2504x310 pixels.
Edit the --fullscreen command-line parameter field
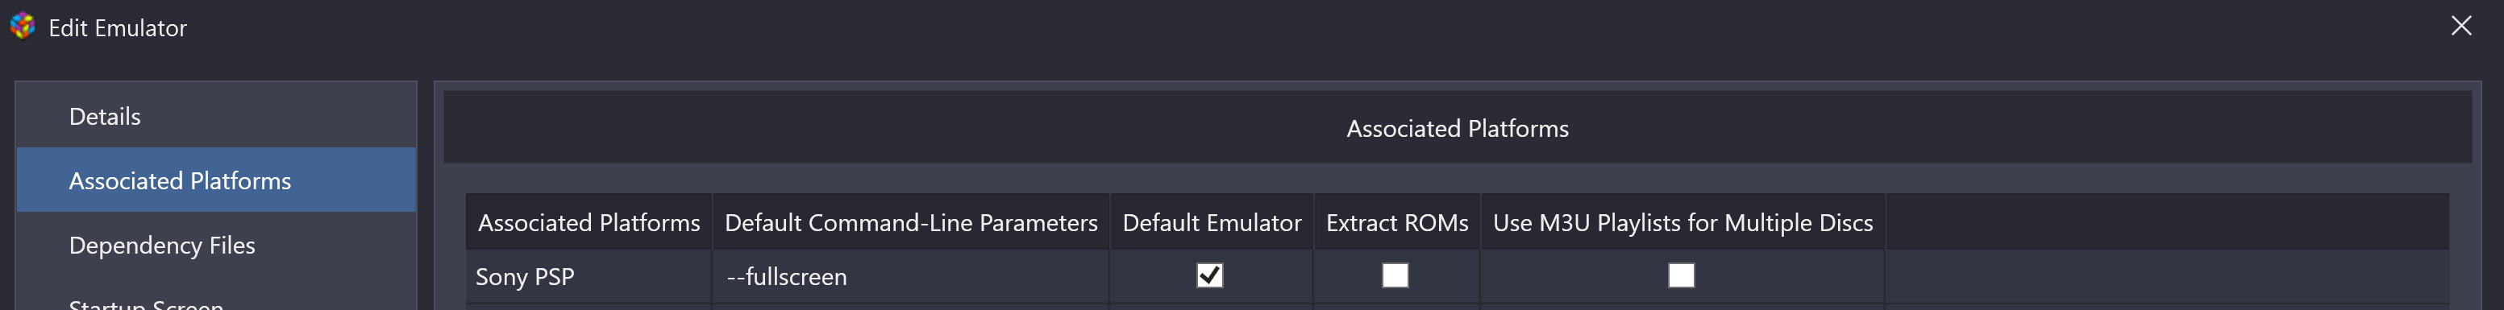911,277
